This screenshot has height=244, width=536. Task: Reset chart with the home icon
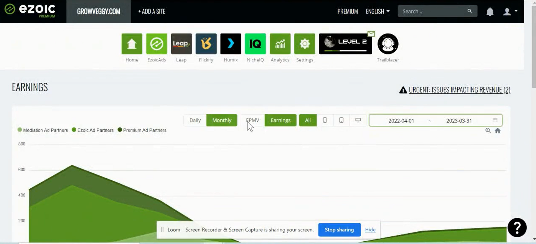498,130
